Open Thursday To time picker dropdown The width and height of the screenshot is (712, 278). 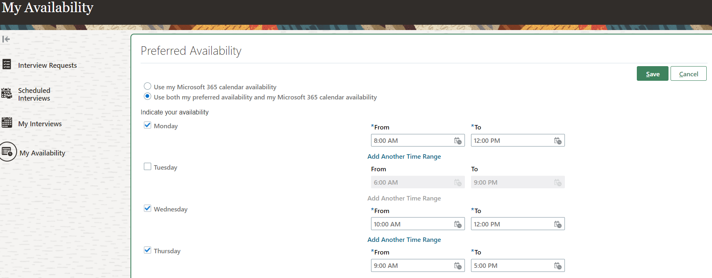point(558,266)
